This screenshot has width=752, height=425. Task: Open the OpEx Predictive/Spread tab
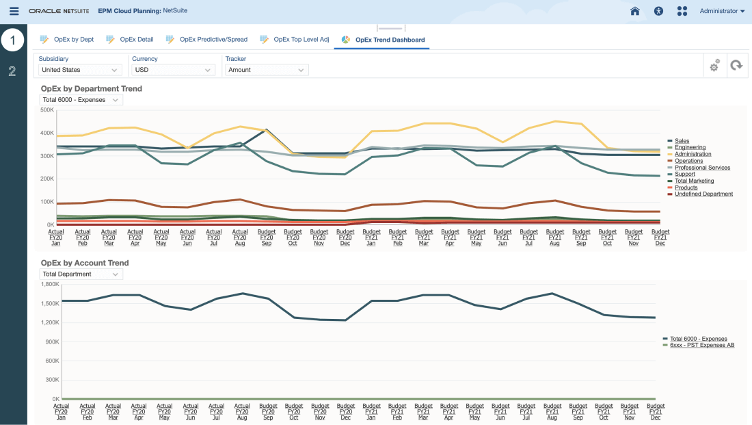[x=213, y=40]
